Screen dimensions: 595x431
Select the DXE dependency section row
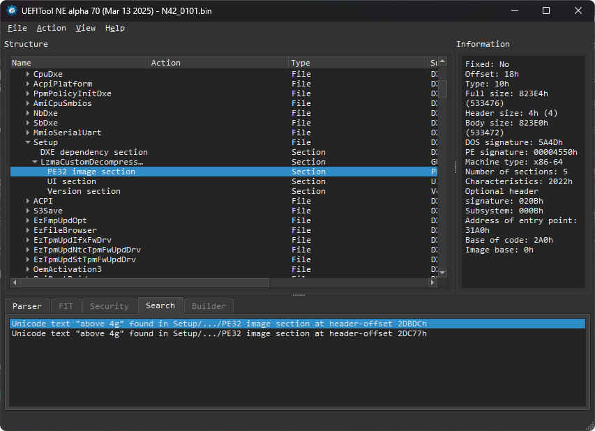(224, 152)
